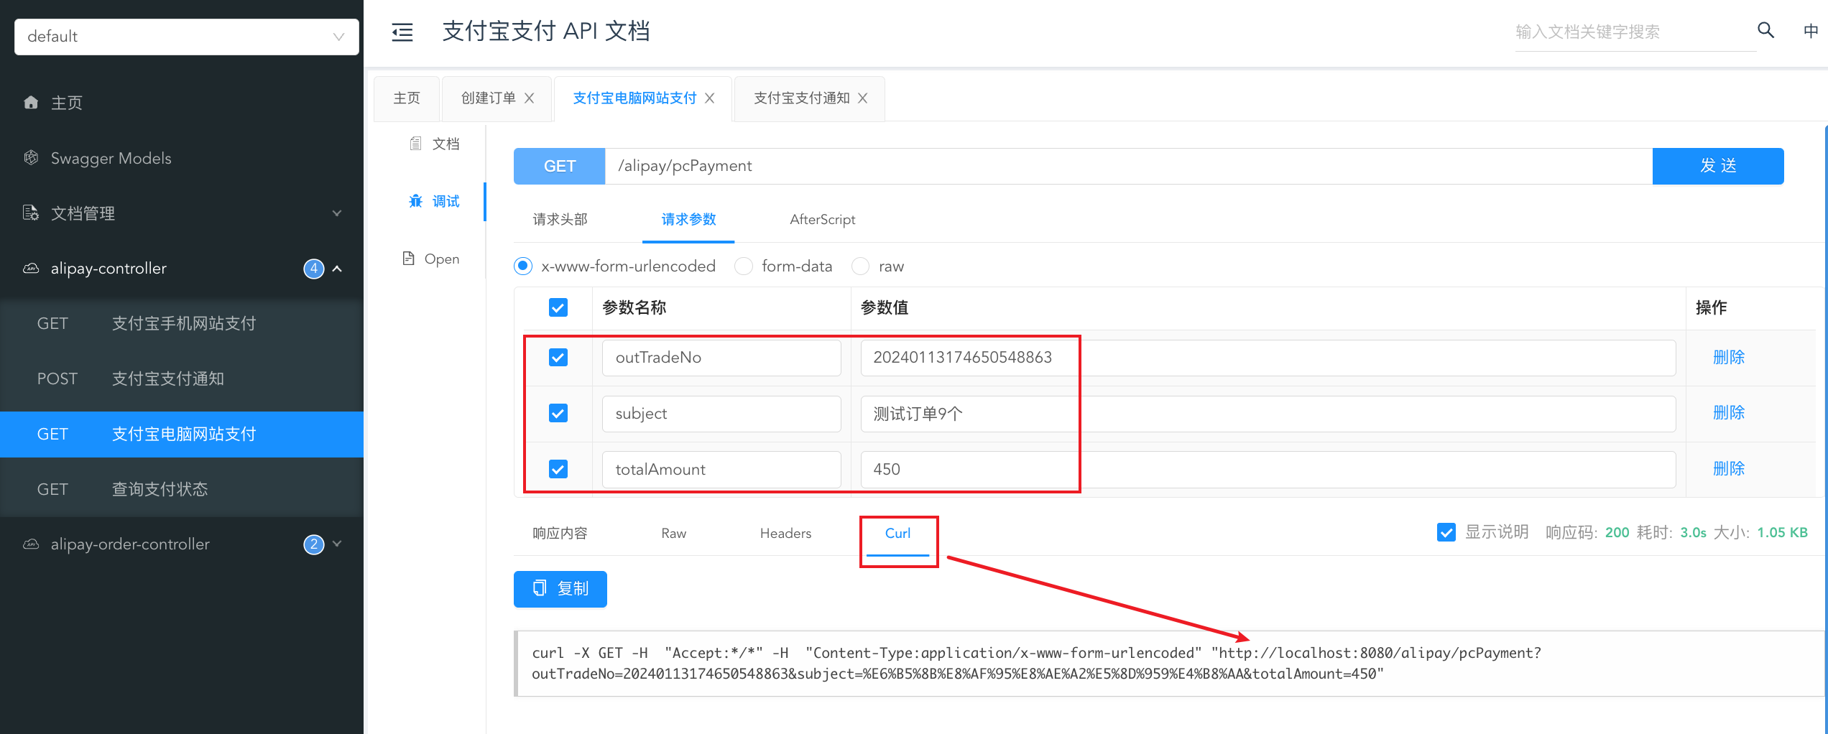Click the outTradeNo value field
The image size is (1828, 734).
pyautogui.click(x=1268, y=358)
